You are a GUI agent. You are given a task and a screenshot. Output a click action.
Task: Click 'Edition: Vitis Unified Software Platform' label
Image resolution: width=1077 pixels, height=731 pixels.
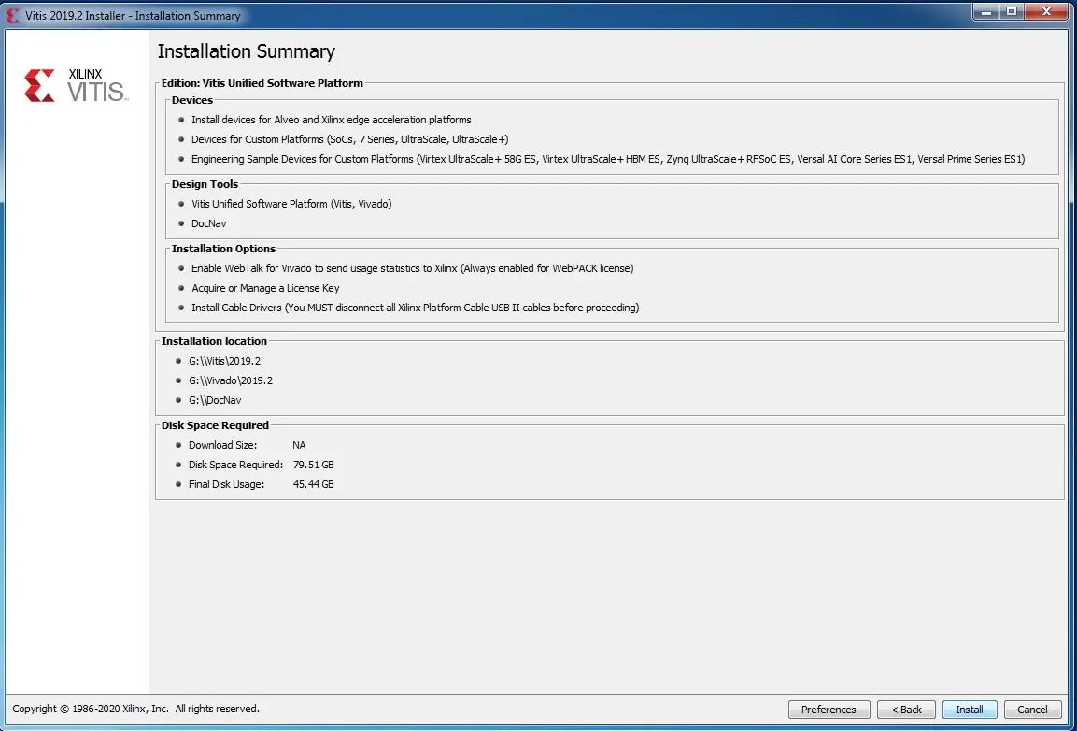pyautogui.click(x=262, y=83)
